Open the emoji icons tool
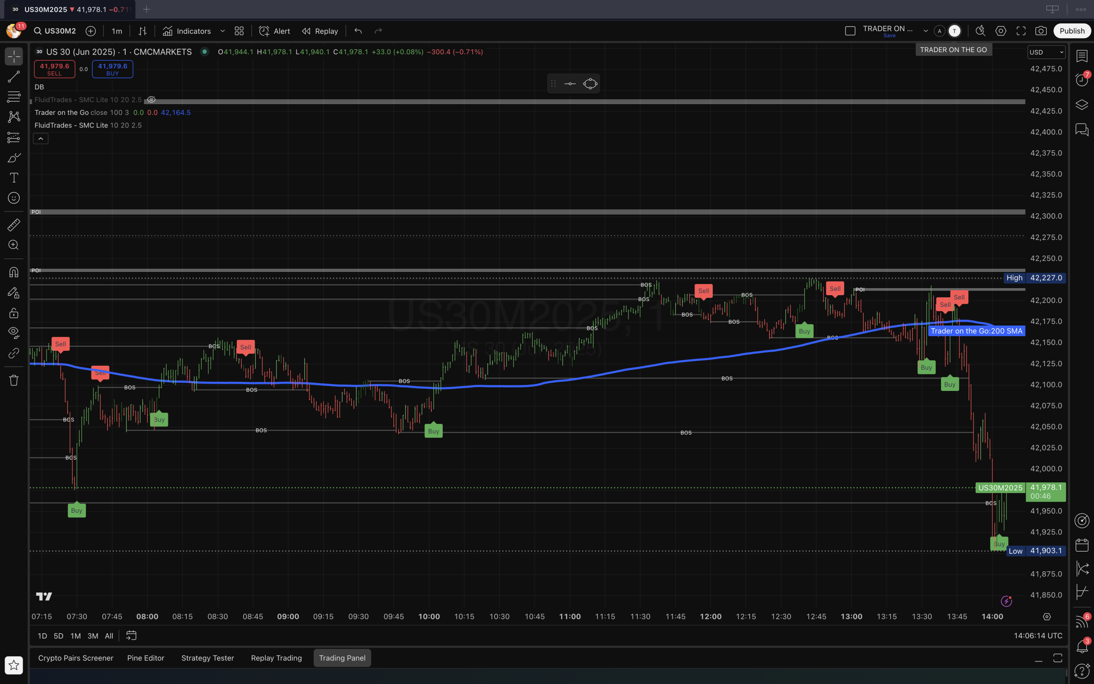This screenshot has width=1094, height=684. (14, 198)
